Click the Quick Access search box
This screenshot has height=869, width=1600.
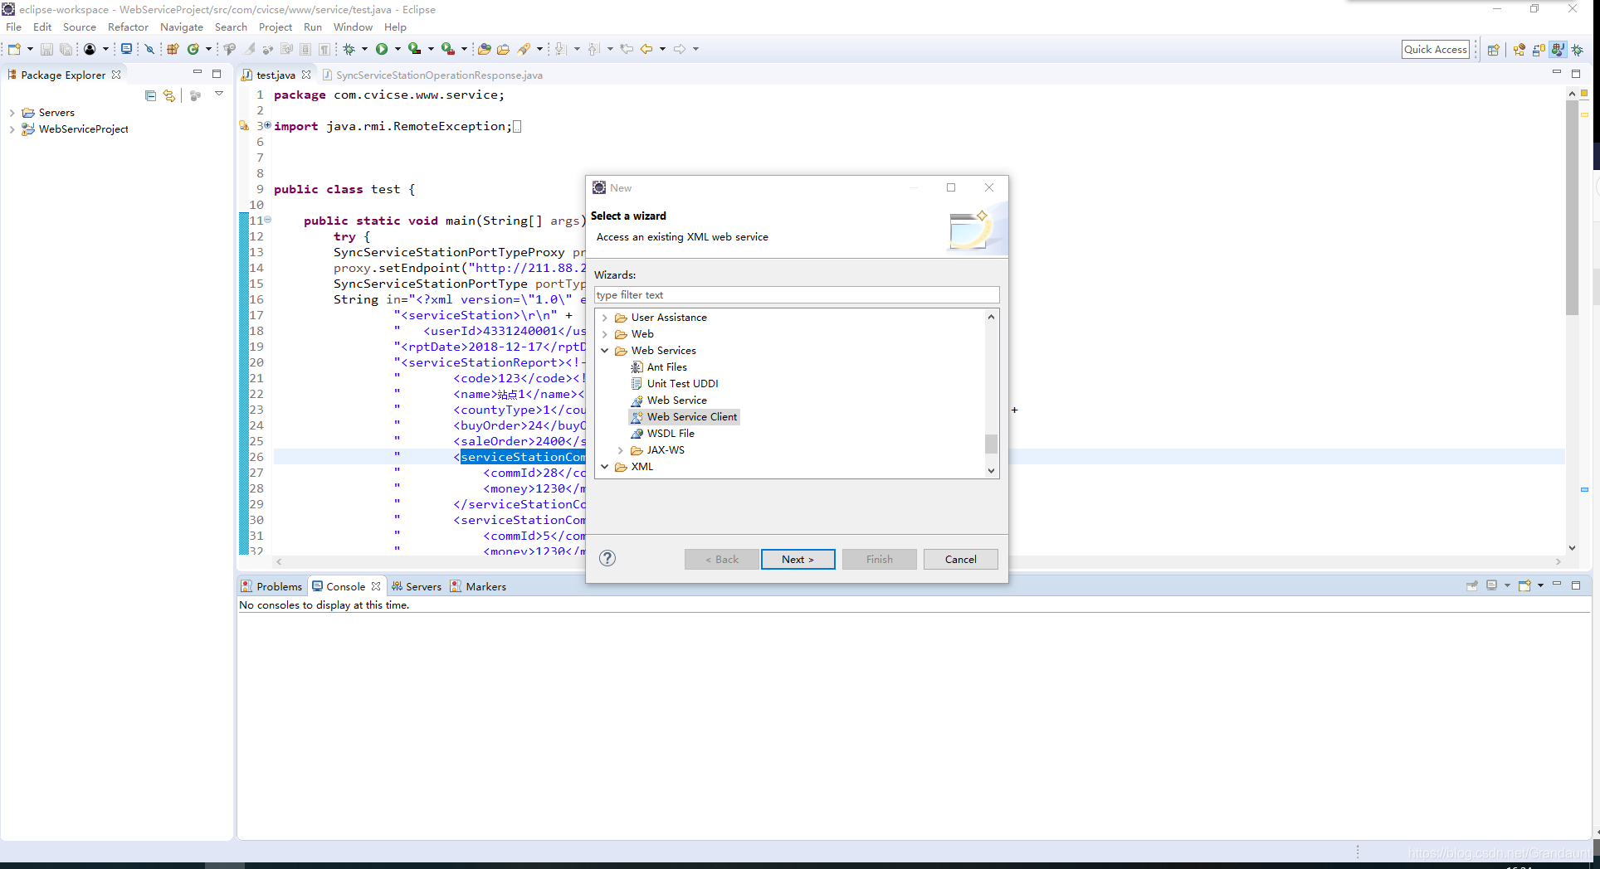pos(1436,50)
